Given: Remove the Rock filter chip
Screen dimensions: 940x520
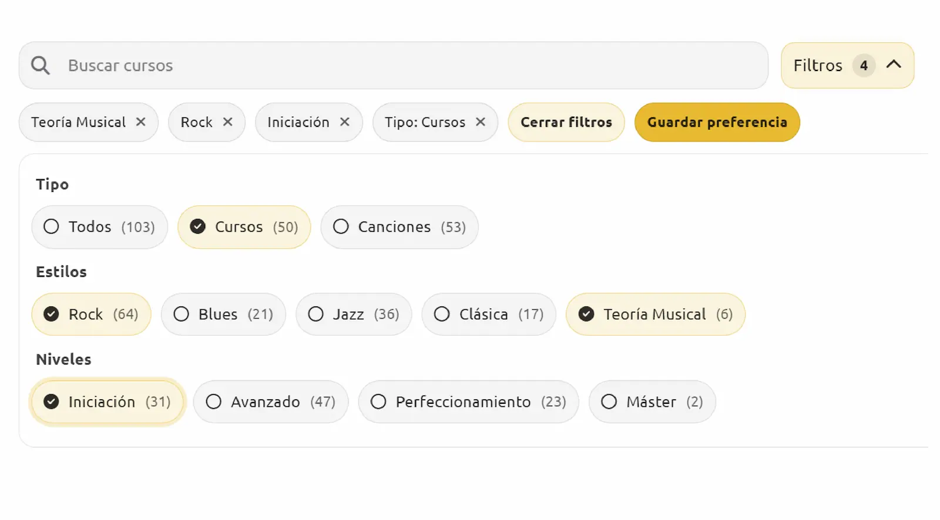Looking at the screenshot, I should click(227, 122).
